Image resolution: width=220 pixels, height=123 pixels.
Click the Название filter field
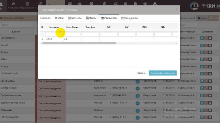click(54, 34)
